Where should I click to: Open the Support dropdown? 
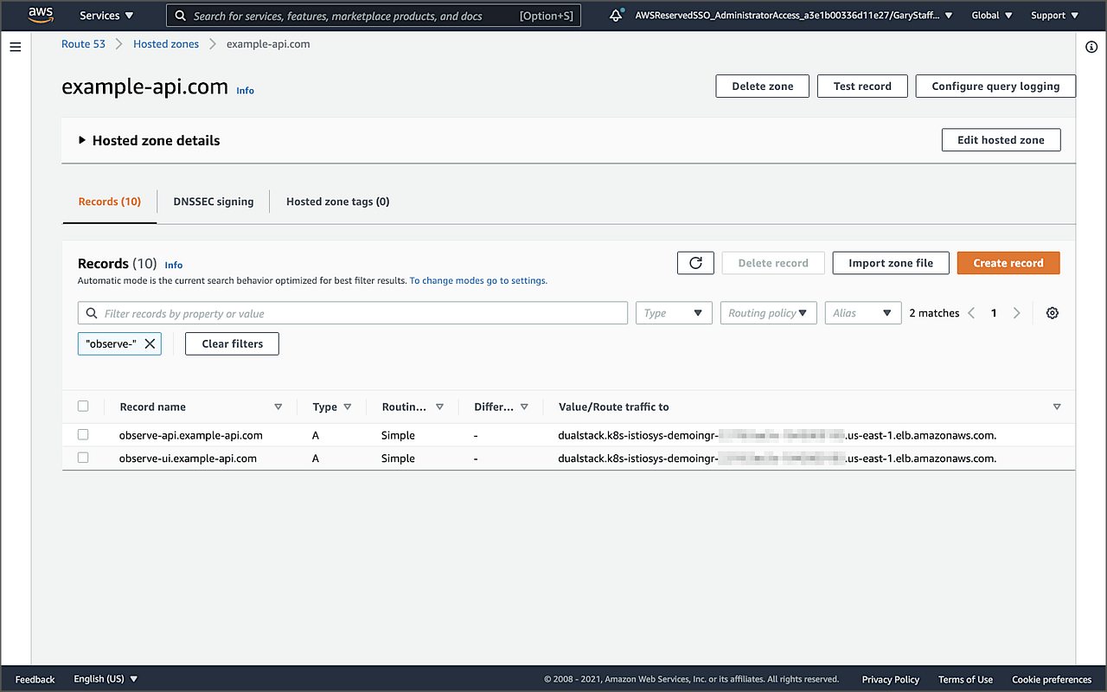click(x=1054, y=16)
